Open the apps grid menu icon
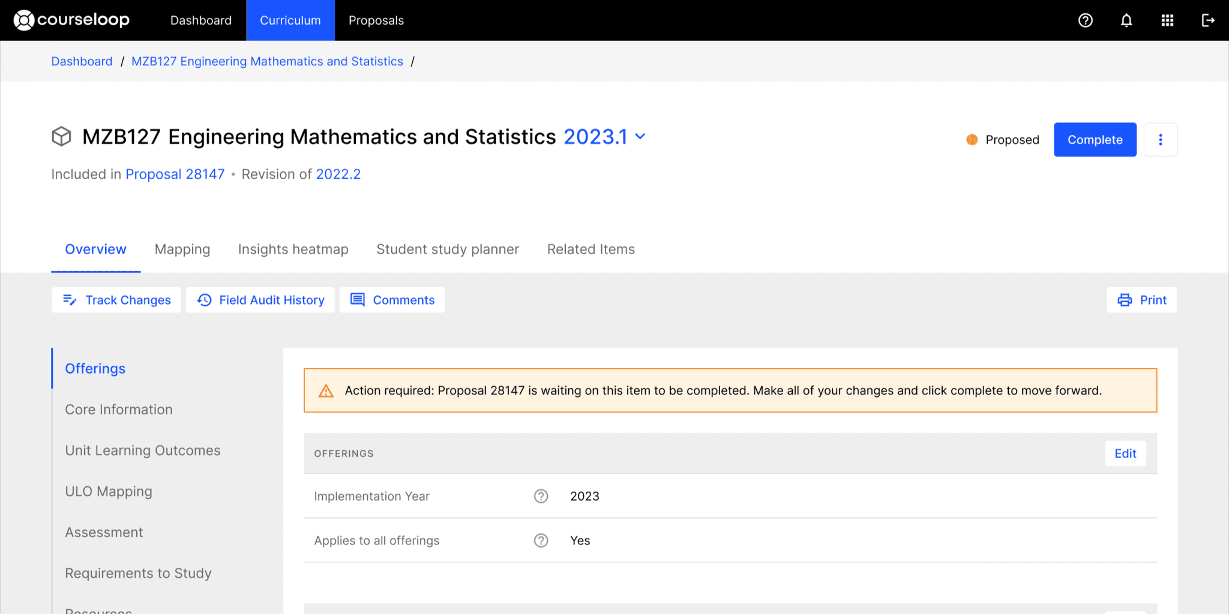The width and height of the screenshot is (1229, 614). (1167, 20)
